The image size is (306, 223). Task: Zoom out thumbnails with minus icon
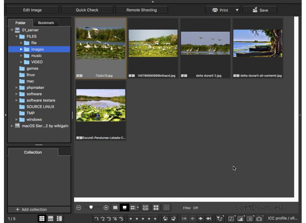(x=78, y=208)
